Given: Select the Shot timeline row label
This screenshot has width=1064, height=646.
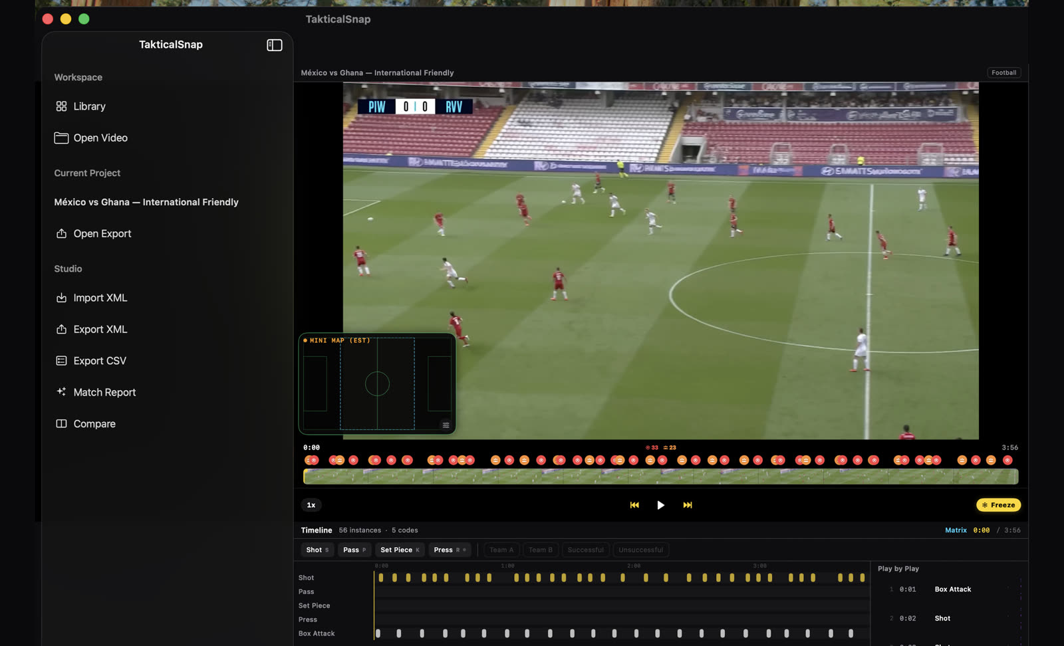Looking at the screenshot, I should click(306, 578).
